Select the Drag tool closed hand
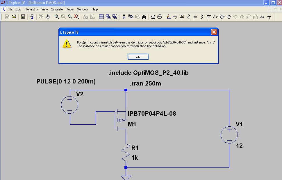 [x=229, y=17]
